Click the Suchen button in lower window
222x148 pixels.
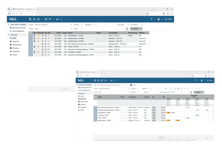(x=198, y=92)
